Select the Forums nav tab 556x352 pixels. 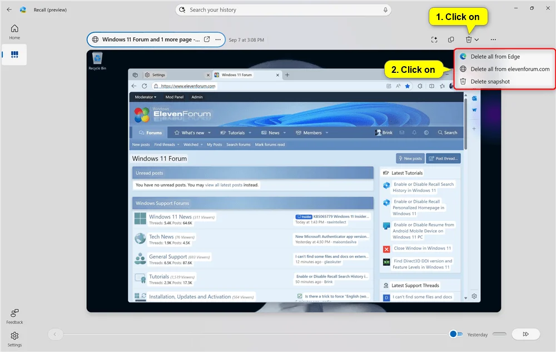coord(150,132)
